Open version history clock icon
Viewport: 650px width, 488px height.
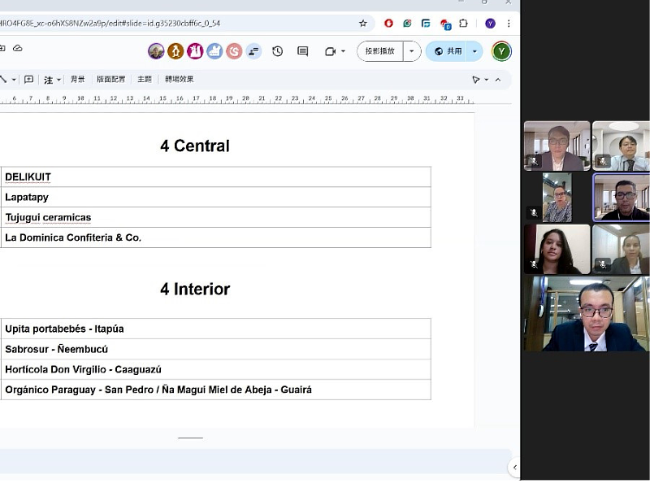pyautogui.click(x=277, y=51)
